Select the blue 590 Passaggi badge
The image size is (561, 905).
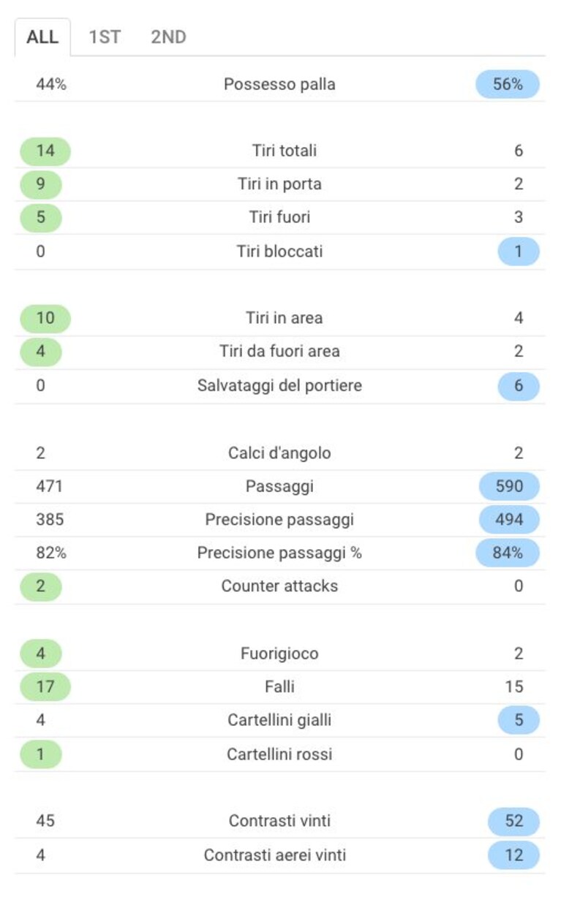click(x=509, y=486)
